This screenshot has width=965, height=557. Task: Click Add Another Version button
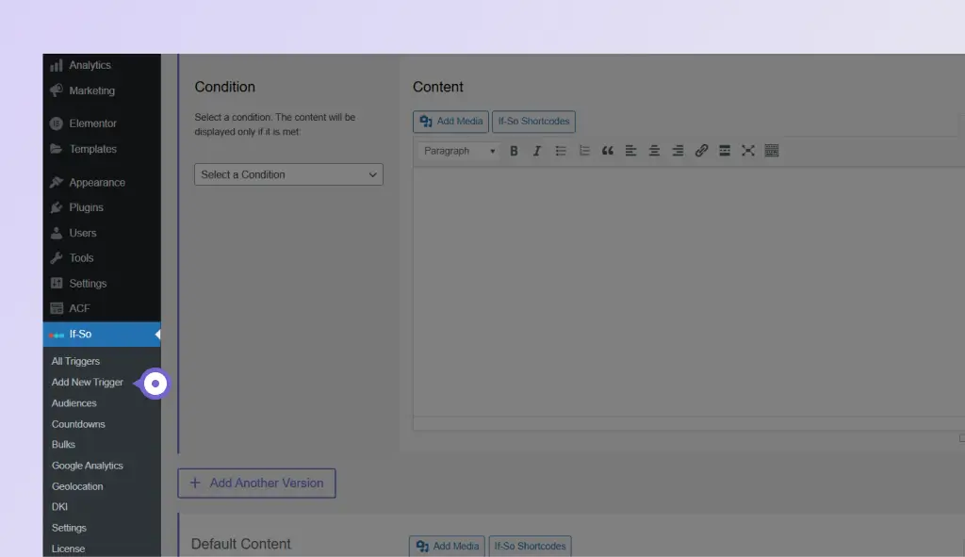pos(256,483)
